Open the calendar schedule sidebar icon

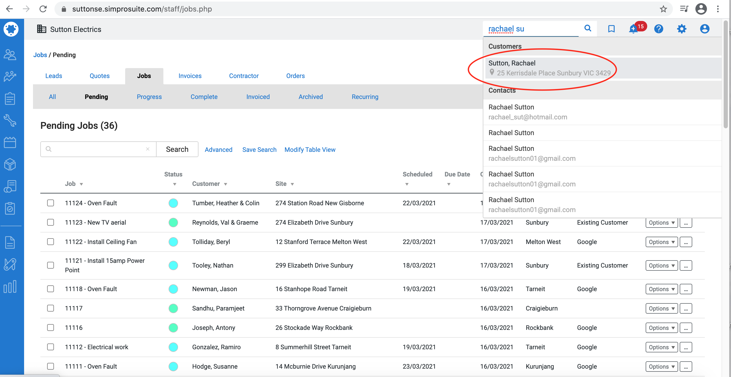tap(10, 142)
